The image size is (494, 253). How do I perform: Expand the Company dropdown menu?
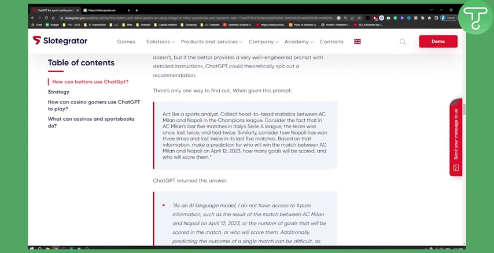tap(263, 42)
